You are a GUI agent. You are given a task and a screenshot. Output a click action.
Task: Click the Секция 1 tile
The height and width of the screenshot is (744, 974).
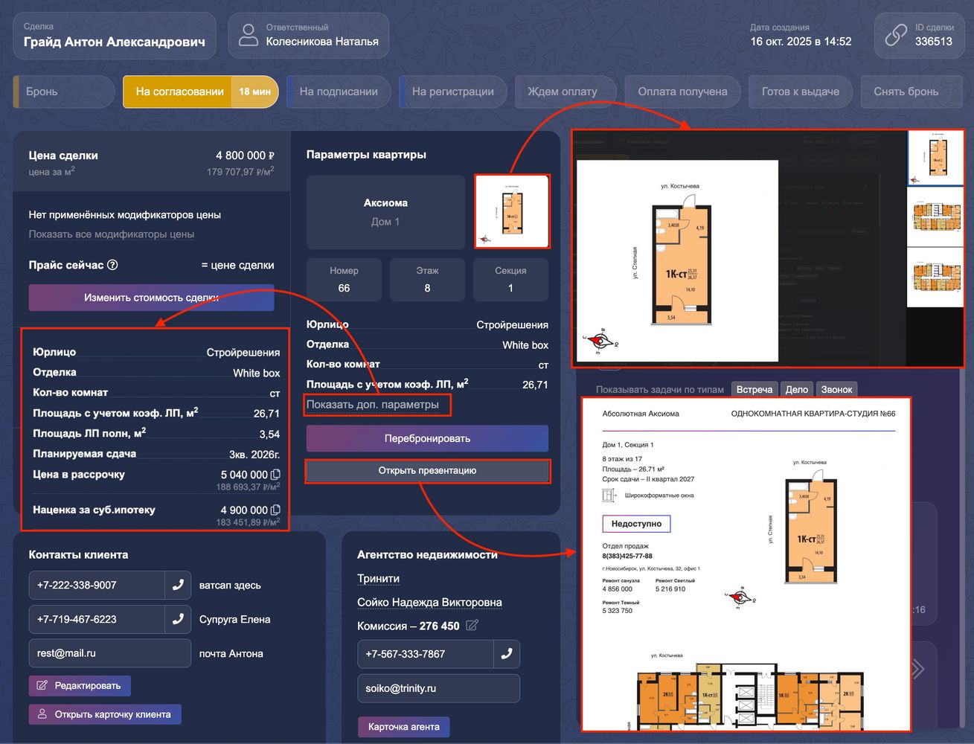(510, 280)
